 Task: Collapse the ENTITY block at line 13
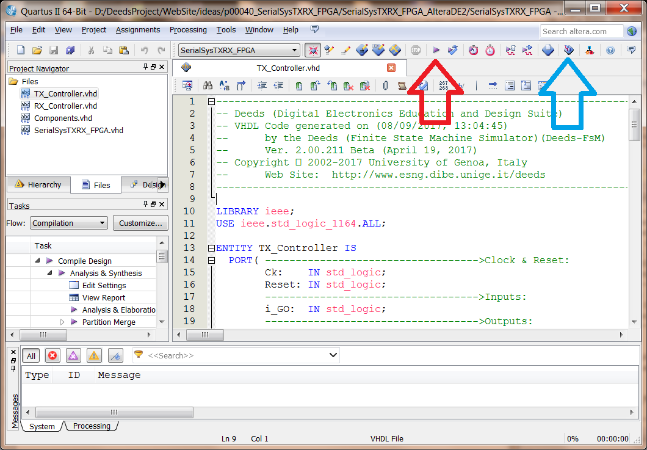[211, 248]
